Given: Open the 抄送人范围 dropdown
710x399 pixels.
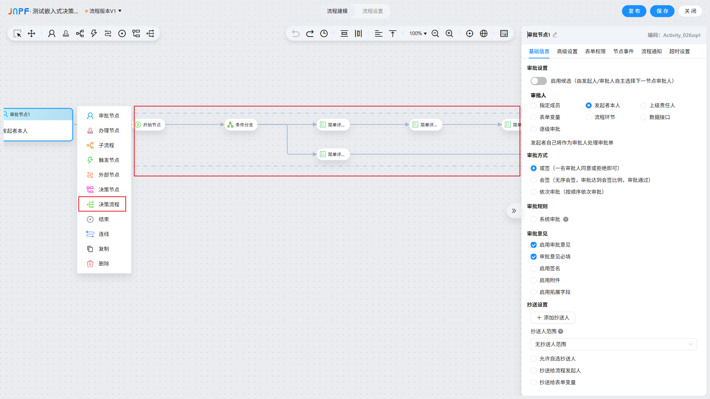Looking at the screenshot, I should [x=613, y=344].
